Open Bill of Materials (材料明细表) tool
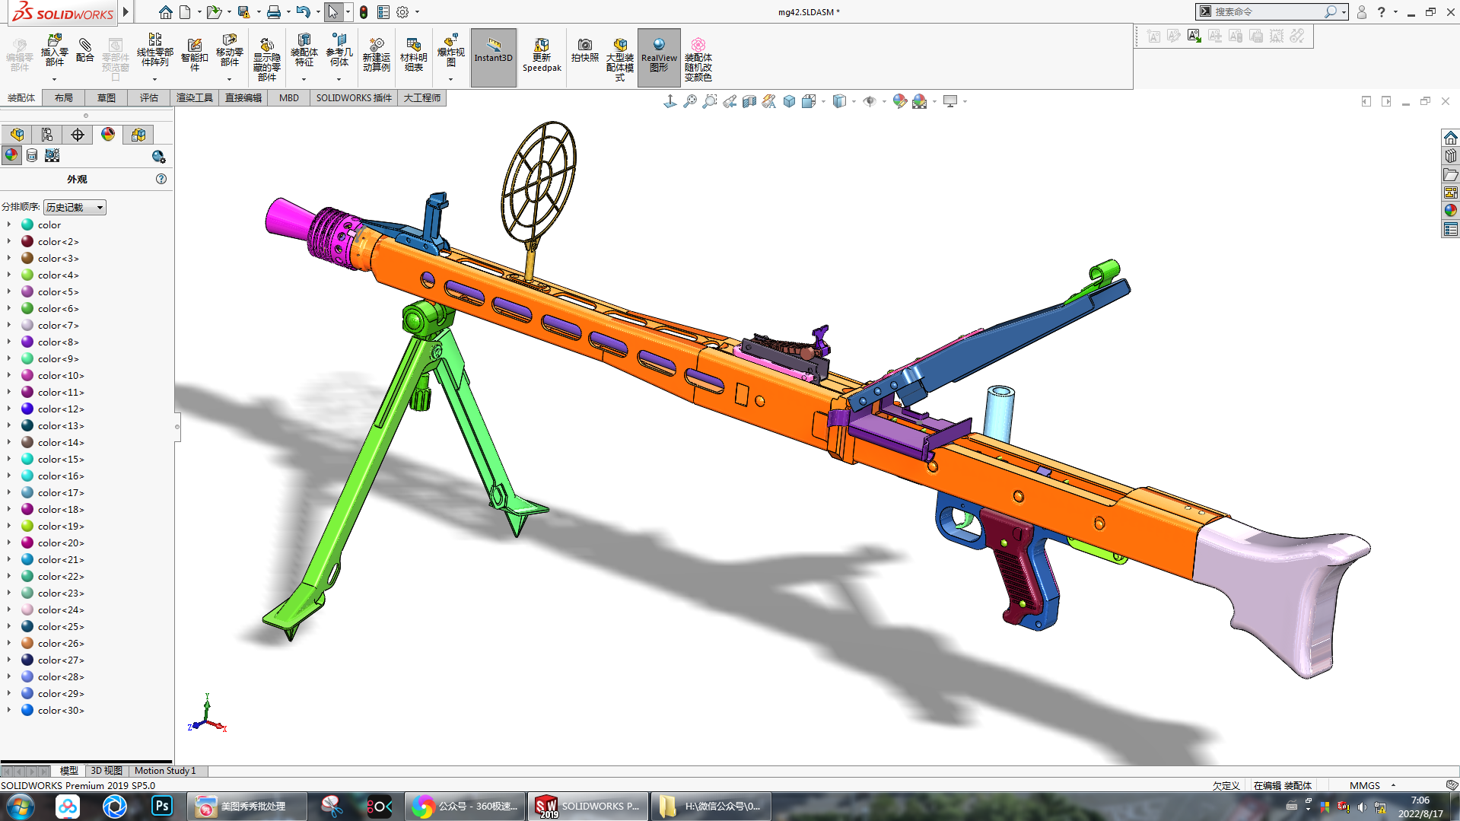This screenshot has width=1460, height=821. (413, 56)
